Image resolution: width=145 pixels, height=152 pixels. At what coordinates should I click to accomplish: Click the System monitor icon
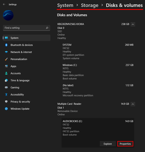6,38
